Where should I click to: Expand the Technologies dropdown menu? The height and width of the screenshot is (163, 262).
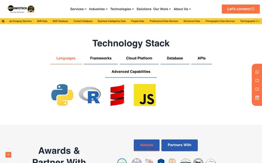(122, 9)
